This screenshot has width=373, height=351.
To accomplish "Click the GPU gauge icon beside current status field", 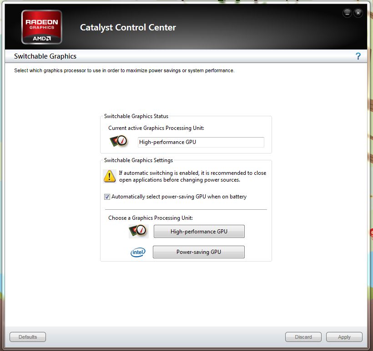I will [x=119, y=141].
